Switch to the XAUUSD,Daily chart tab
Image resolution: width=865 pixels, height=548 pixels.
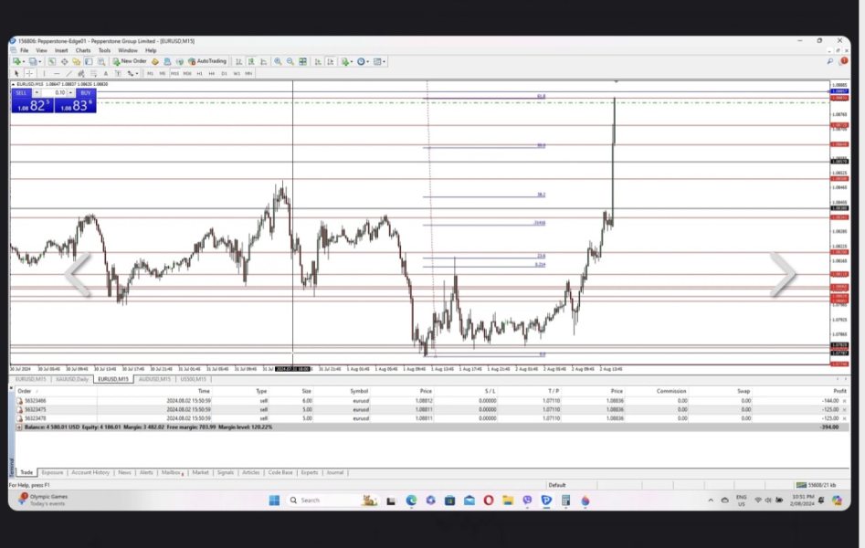click(72, 379)
